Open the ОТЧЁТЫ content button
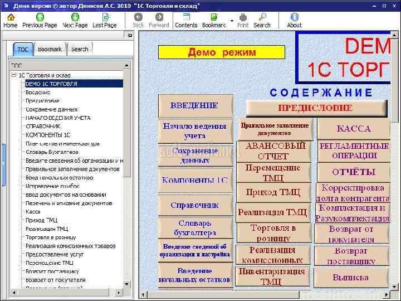 coord(354,172)
